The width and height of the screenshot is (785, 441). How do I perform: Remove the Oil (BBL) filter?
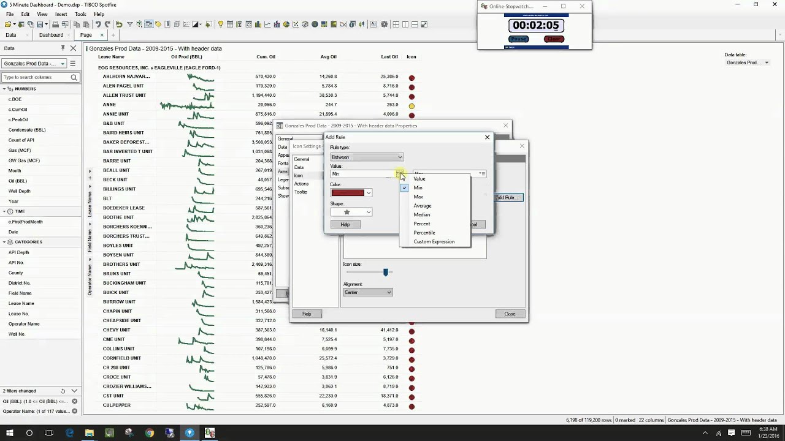tap(75, 401)
